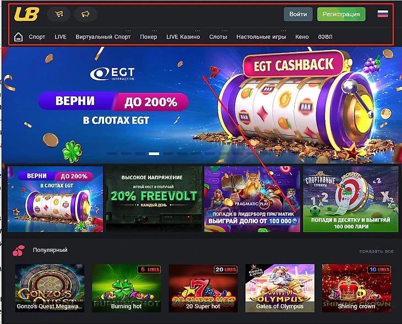Select the active carousel slide indicator

pos(154,153)
